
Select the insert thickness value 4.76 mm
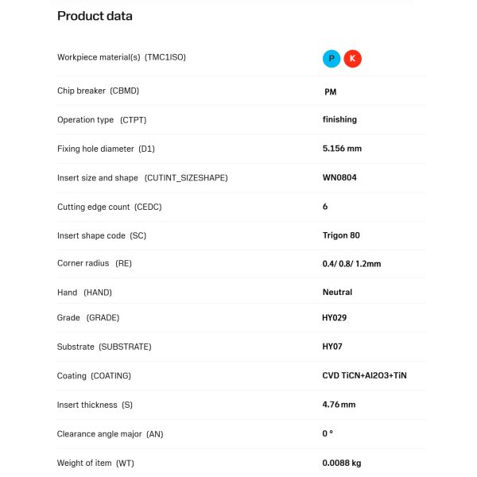click(x=339, y=405)
